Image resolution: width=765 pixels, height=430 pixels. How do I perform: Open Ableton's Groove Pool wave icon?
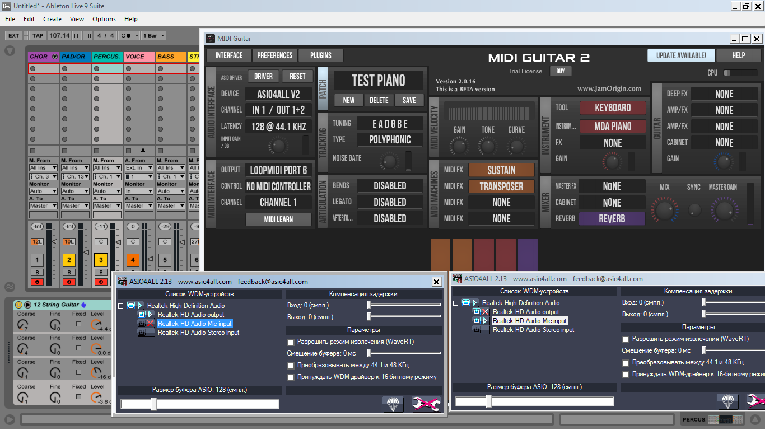click(x=10, y=287)
